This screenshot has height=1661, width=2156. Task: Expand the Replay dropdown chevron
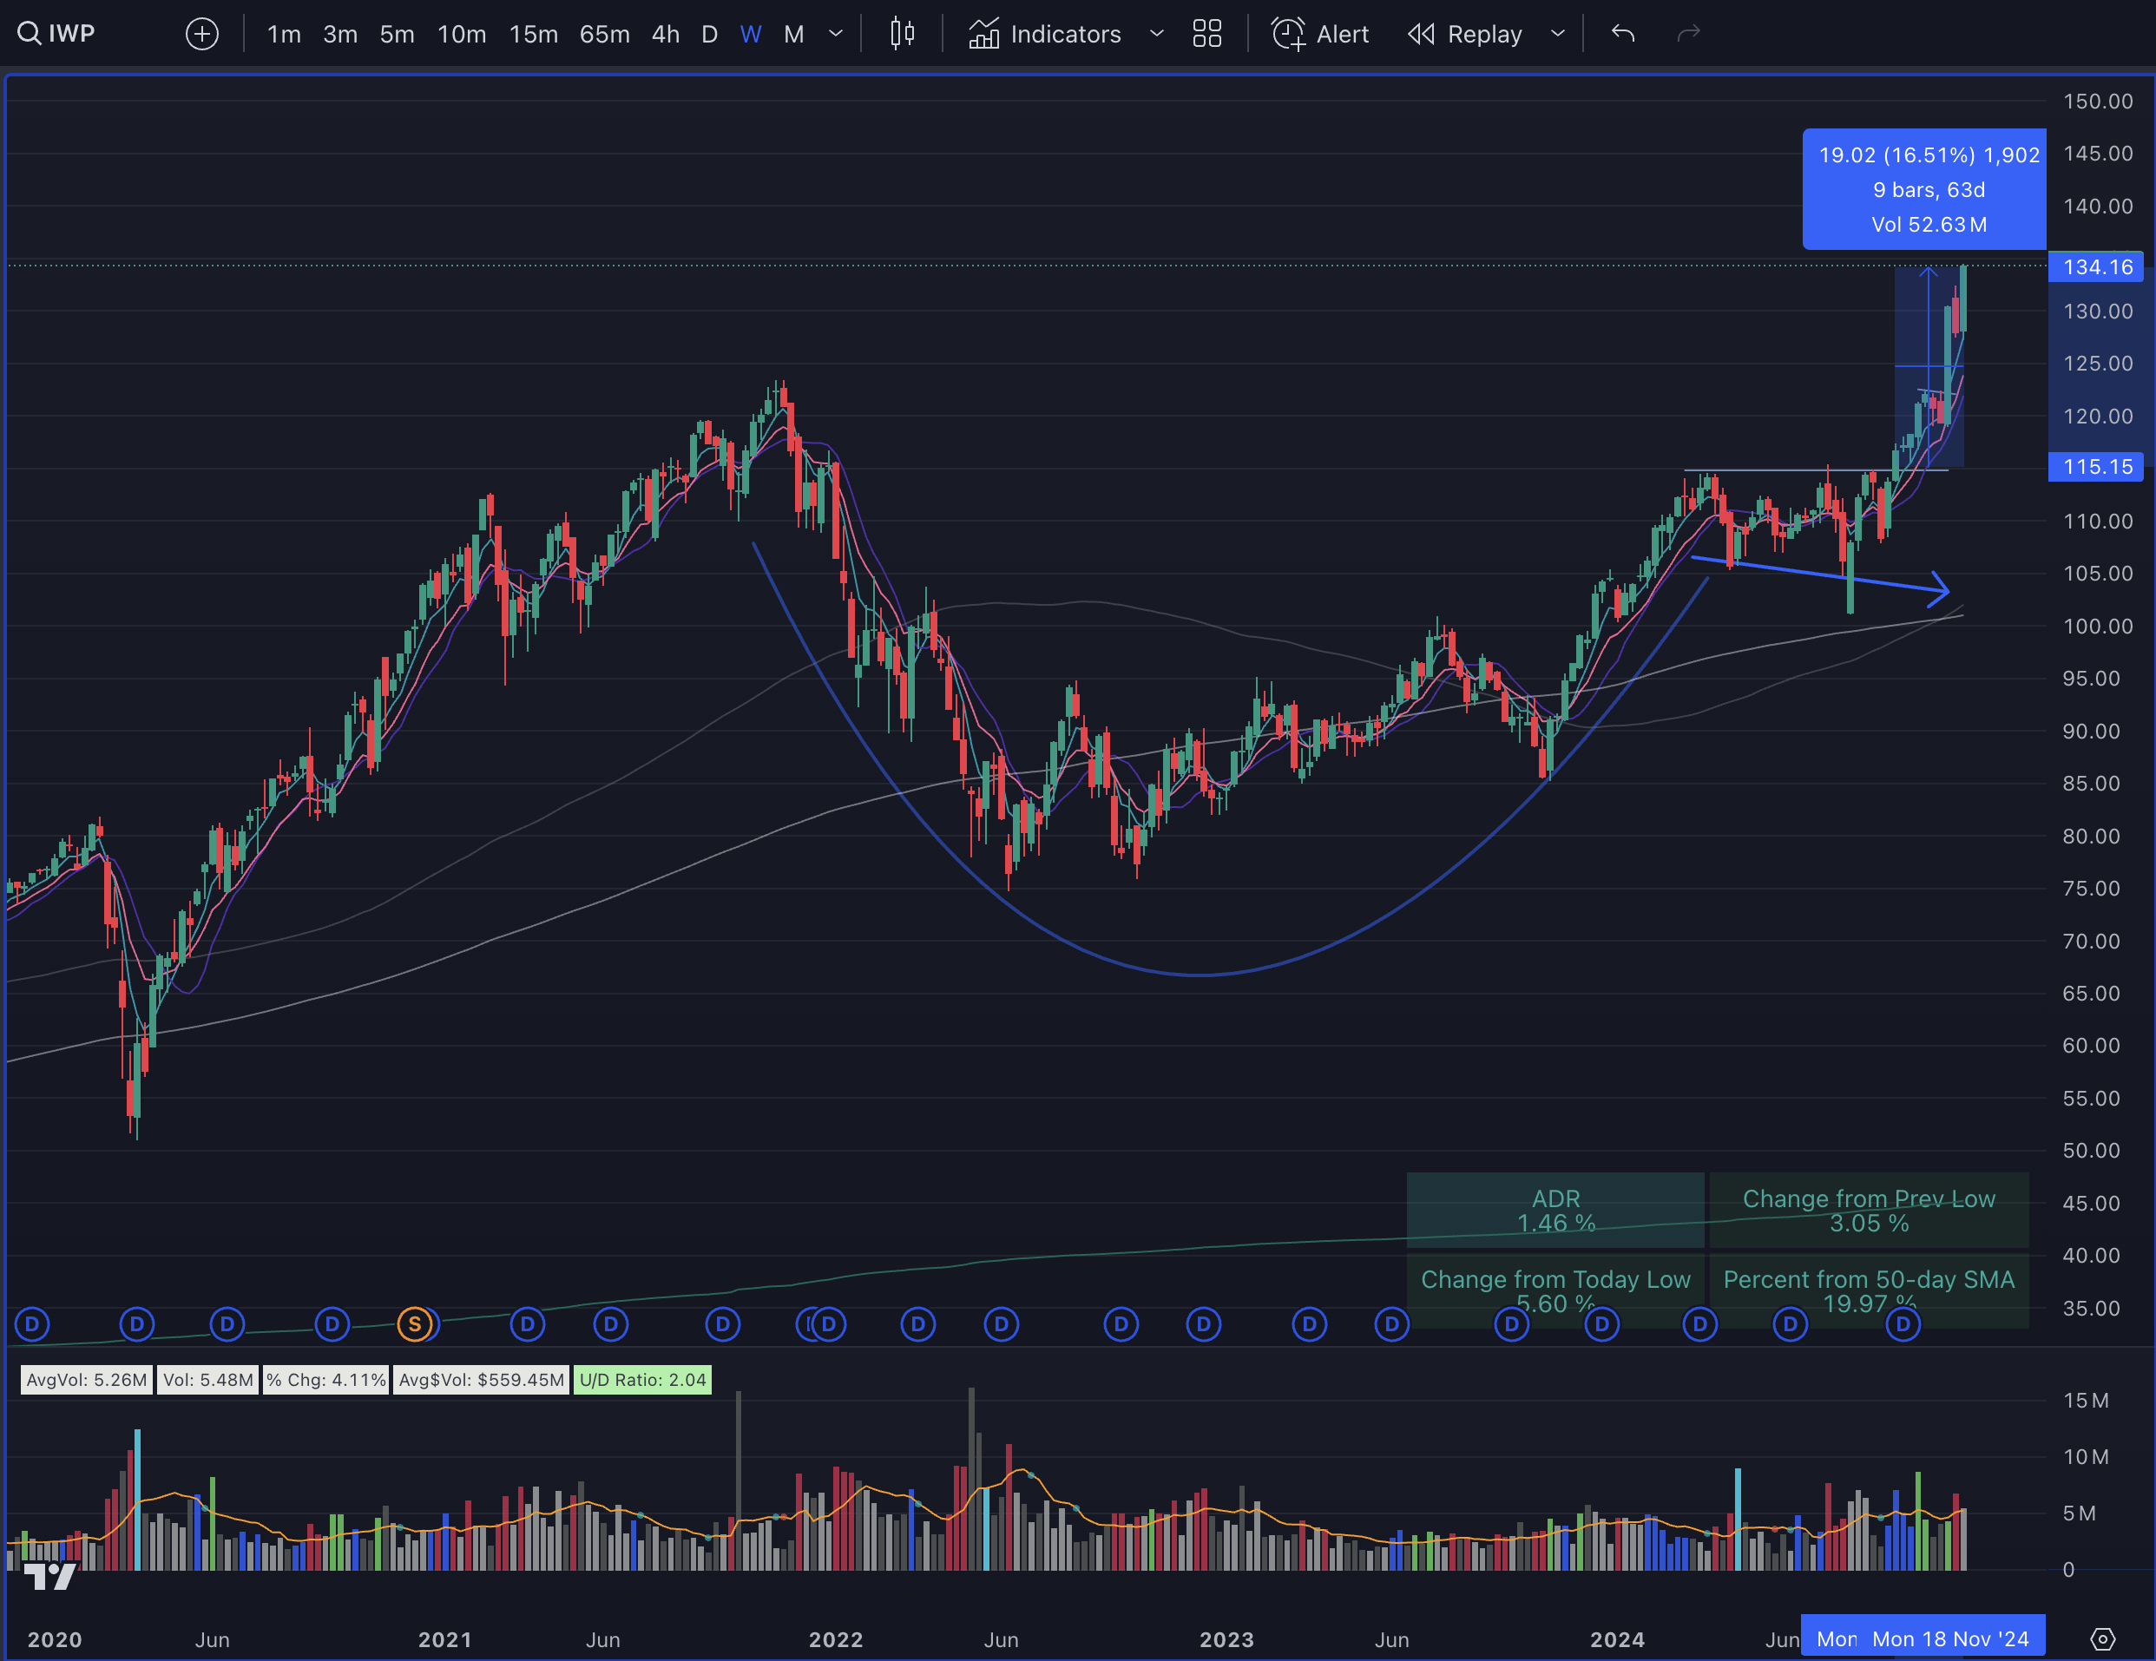click(x=1557, y=33)
